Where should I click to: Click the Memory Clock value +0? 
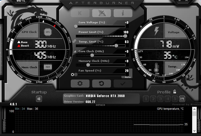tap(127, 61)
